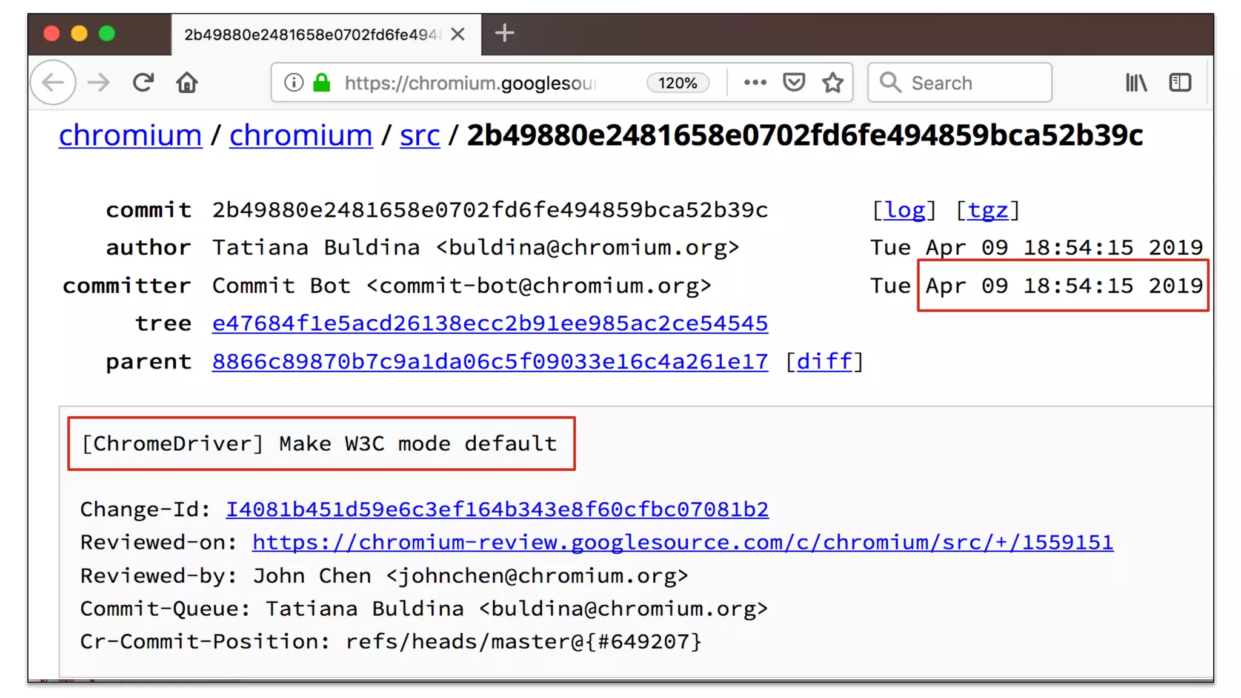Reload the current page
The image size is (1241, 698).
click(143, 82)
